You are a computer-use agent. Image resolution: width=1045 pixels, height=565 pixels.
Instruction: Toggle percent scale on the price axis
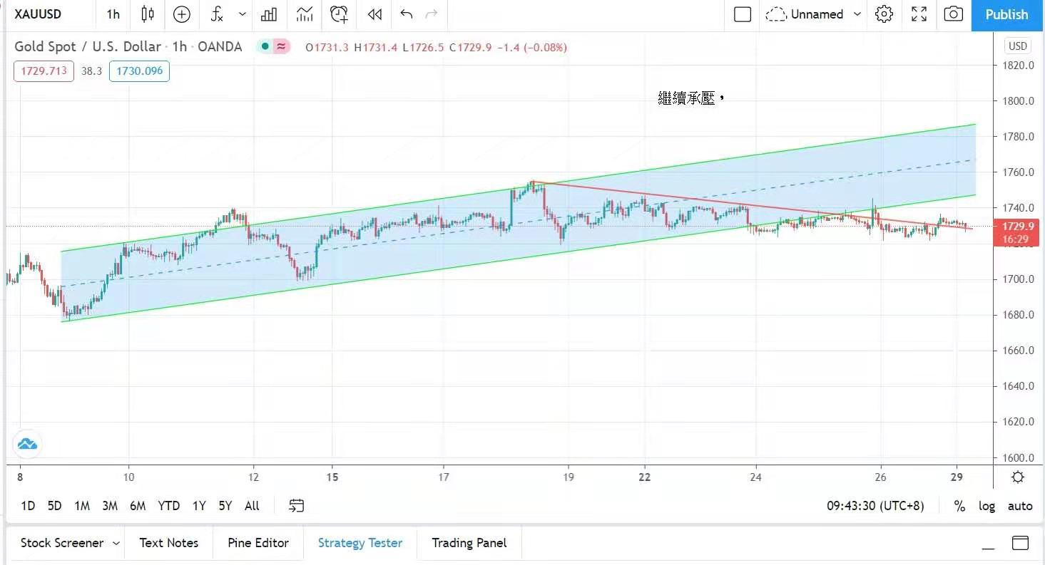(x=959, y=506)
